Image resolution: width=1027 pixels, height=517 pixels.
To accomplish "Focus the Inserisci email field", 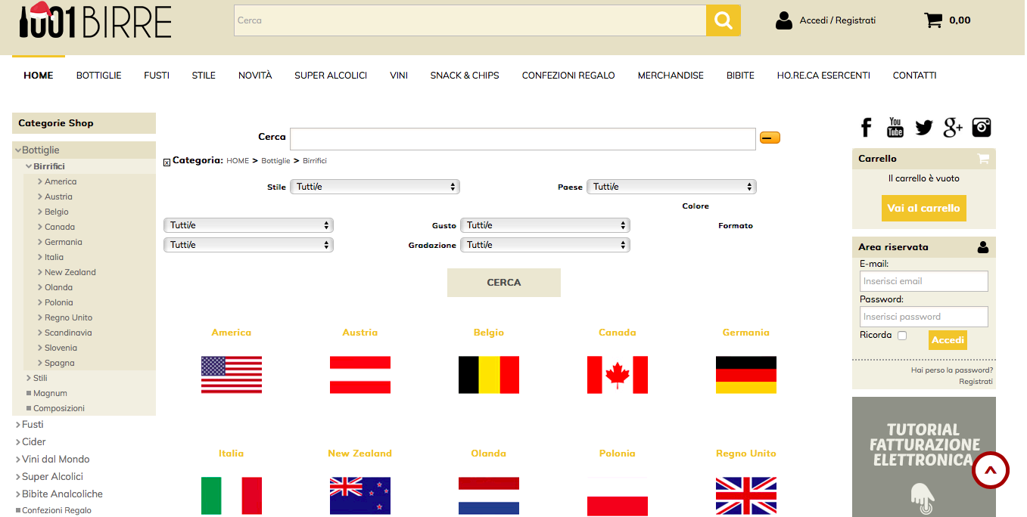I will click(924, 281).
